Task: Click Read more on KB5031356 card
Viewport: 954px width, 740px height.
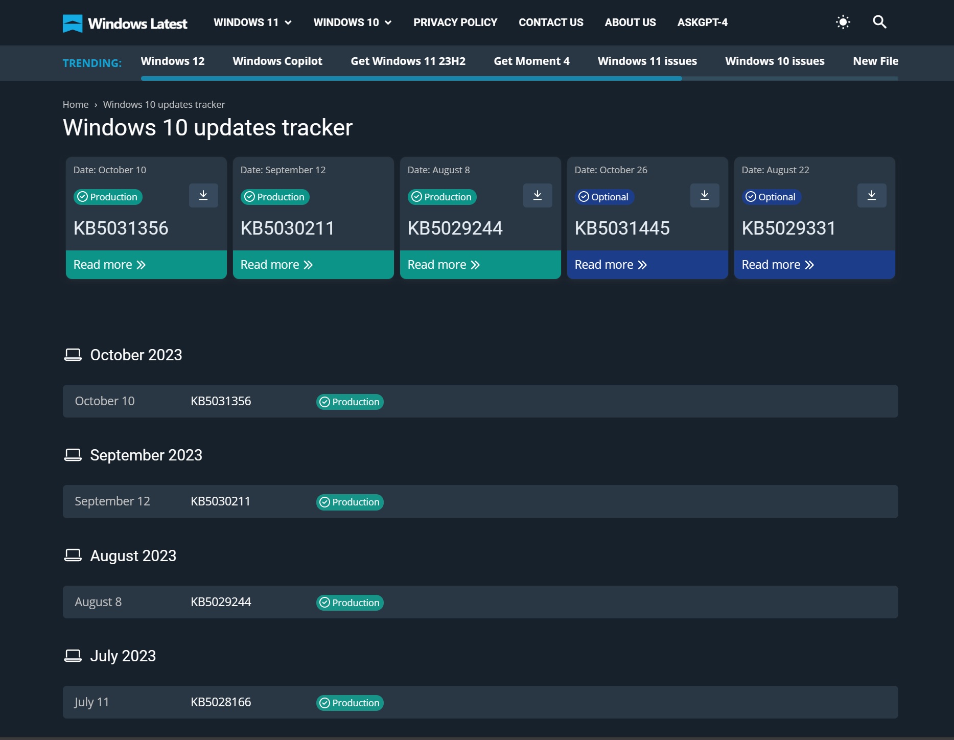Action: point(146,265)
